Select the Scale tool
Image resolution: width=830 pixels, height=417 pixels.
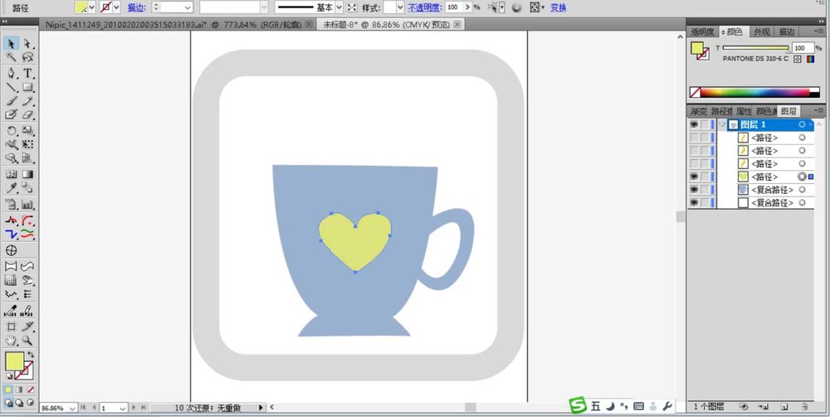click(x=27, y=130)
